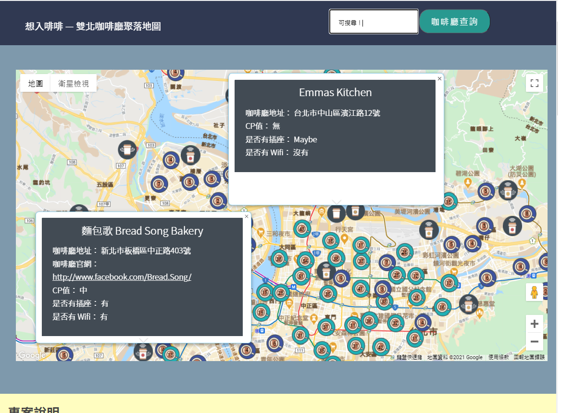Click the wifi cup marker near 大湖公園
This screenshot has width=561, height=413.
tap(508, 190)
